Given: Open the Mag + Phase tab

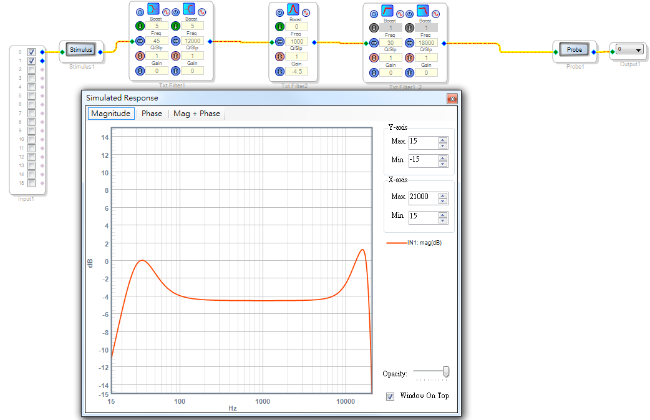Looking at the screenshot, I should click(197, 114).
